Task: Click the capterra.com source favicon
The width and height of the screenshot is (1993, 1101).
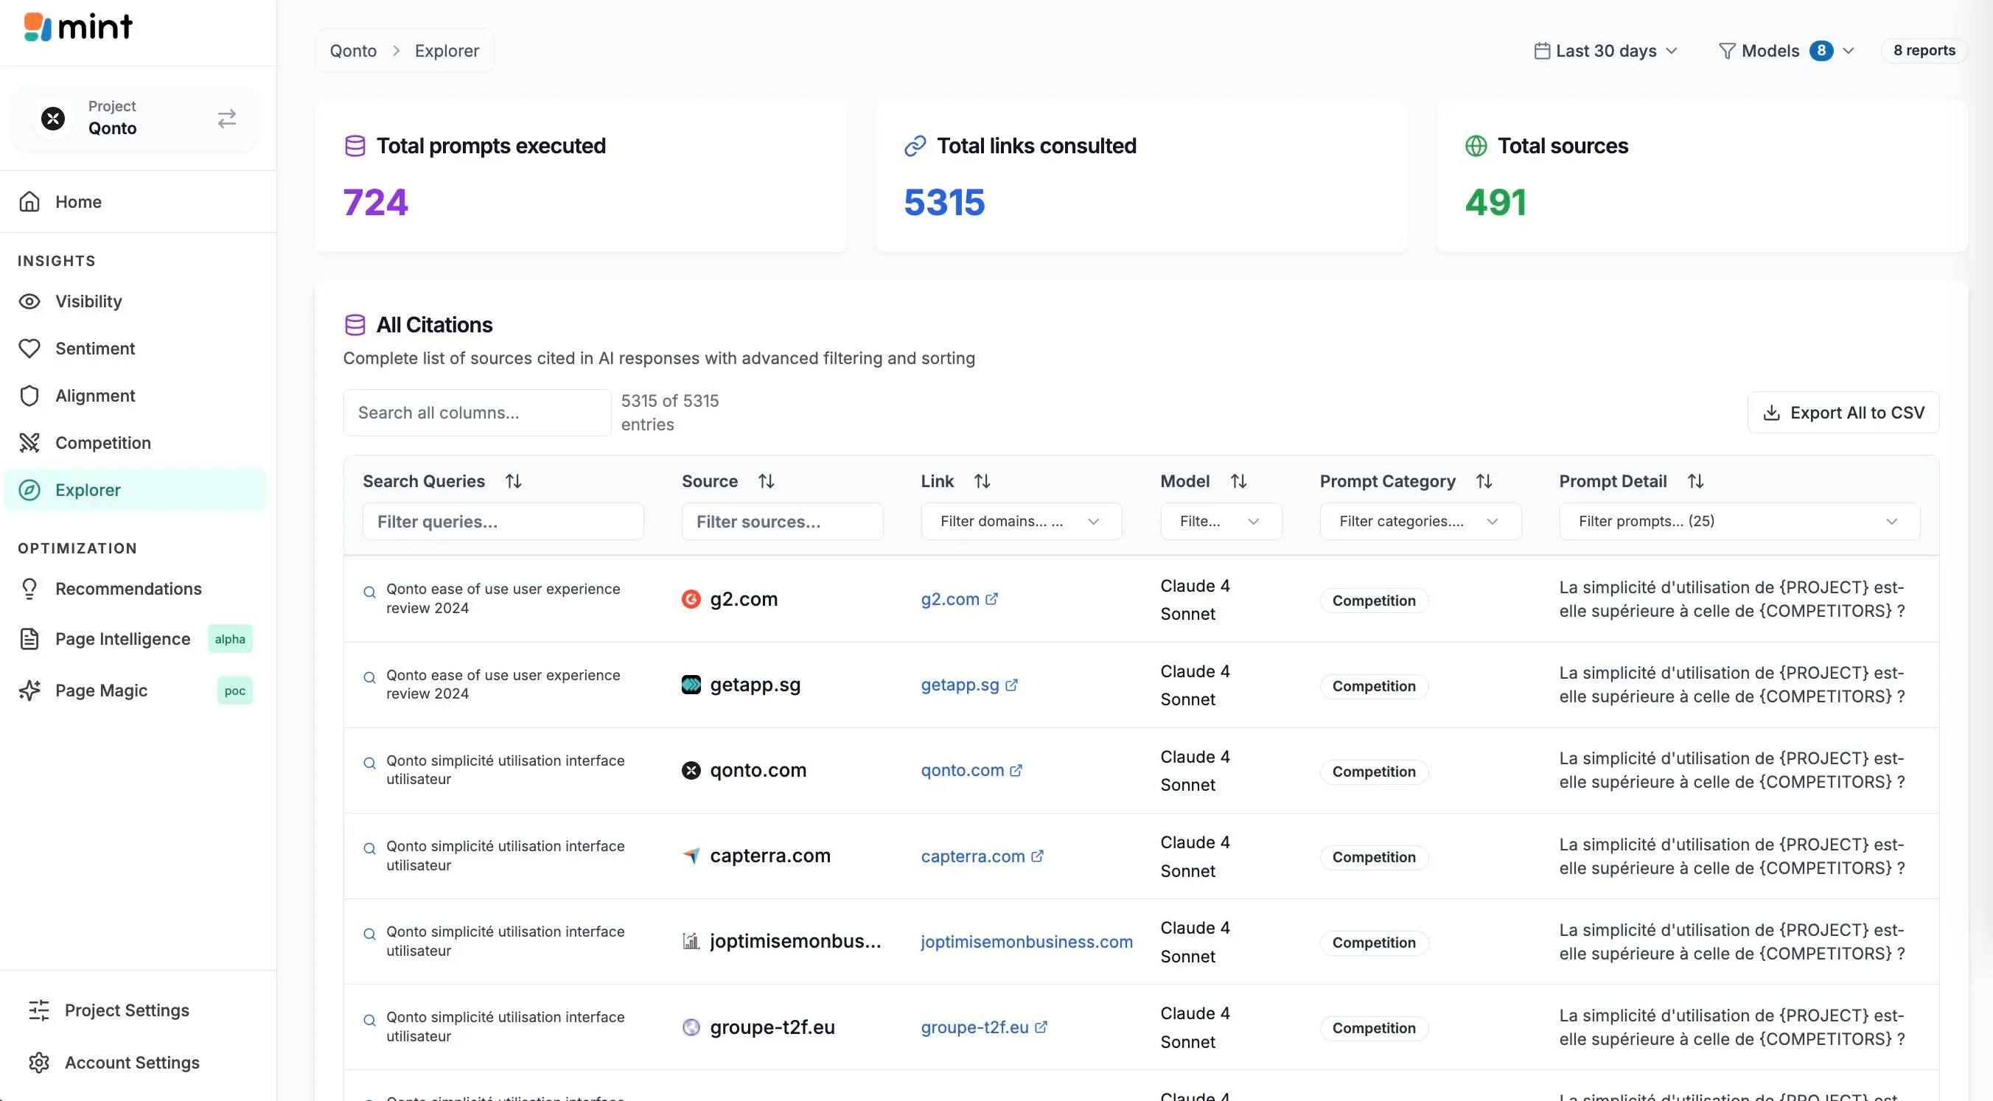Action: pyautogui.click(x=691, y=856)
